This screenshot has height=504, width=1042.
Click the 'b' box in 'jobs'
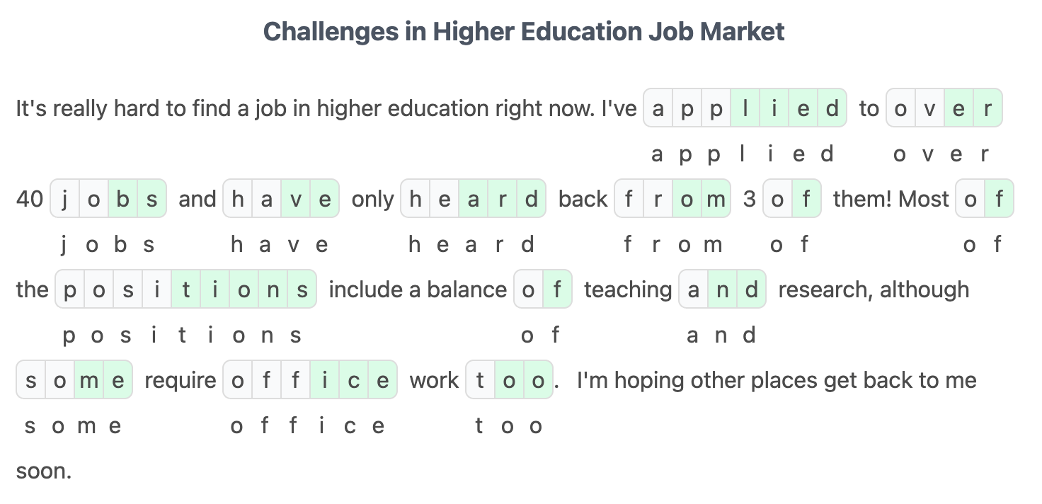coord(122,199)
